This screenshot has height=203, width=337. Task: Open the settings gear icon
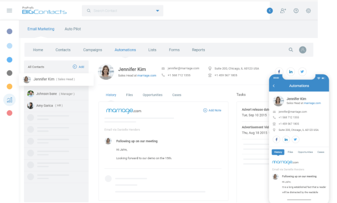tap(308, 11)
